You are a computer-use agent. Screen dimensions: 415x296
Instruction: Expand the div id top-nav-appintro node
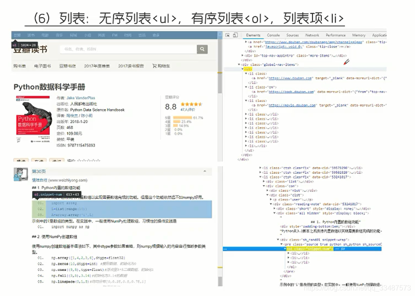(242, 55)
